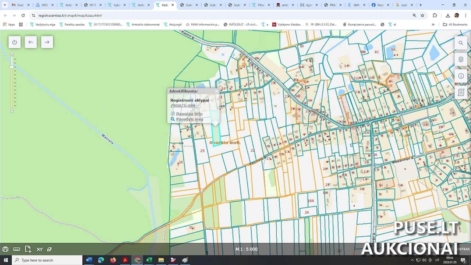Expand hidden bookmarks overflow chevron

click(433, 25)
